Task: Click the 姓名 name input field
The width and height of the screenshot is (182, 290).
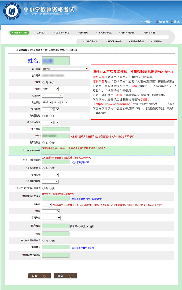Action: pos(56,61)
